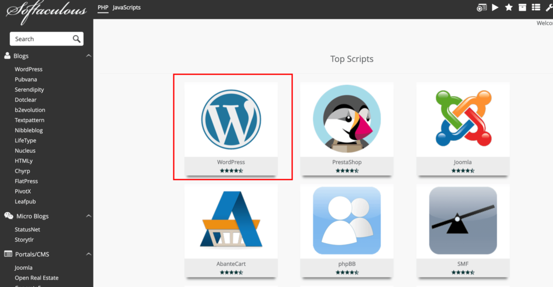
Task: Collapse the Portals/CMS category chevron
Action: pyautogui.click(x=89, y=254)
